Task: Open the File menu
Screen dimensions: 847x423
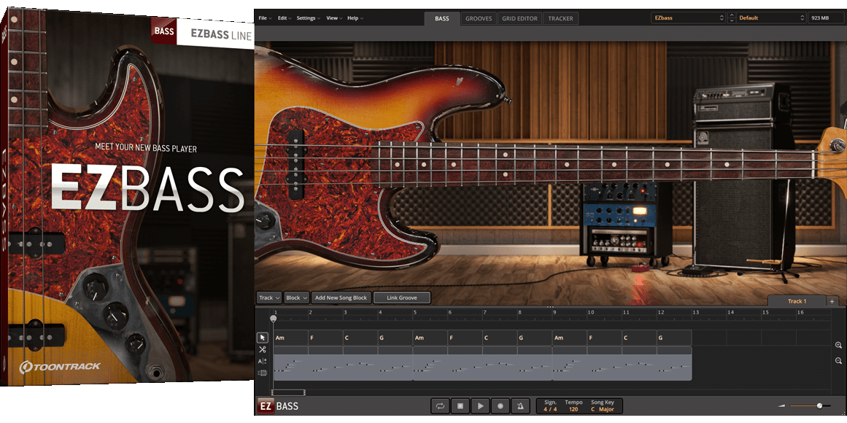Action: pos(265,18)
